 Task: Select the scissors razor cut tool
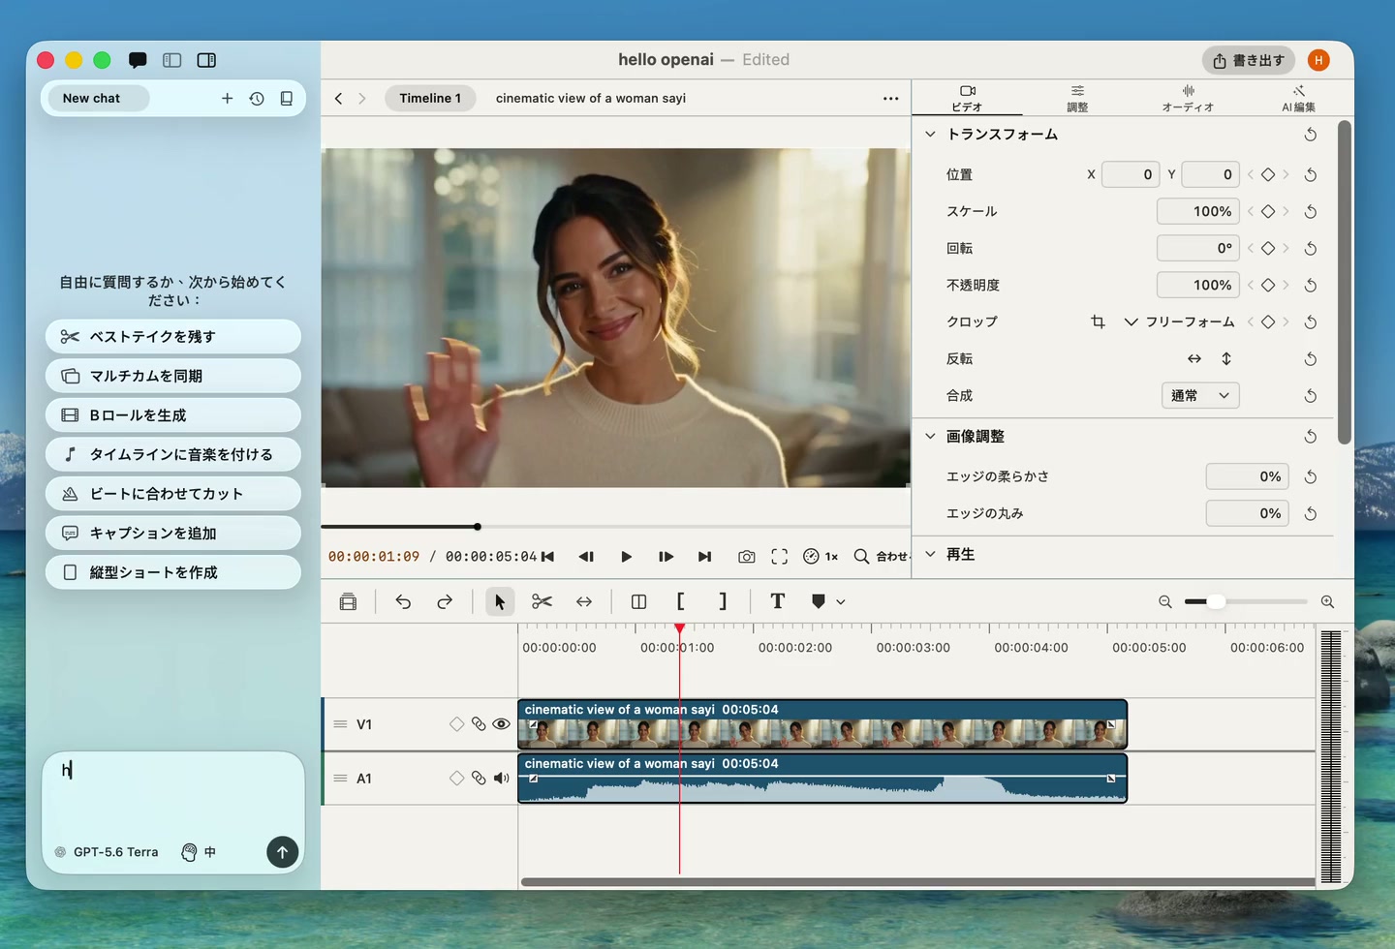[x=542, y=601]
